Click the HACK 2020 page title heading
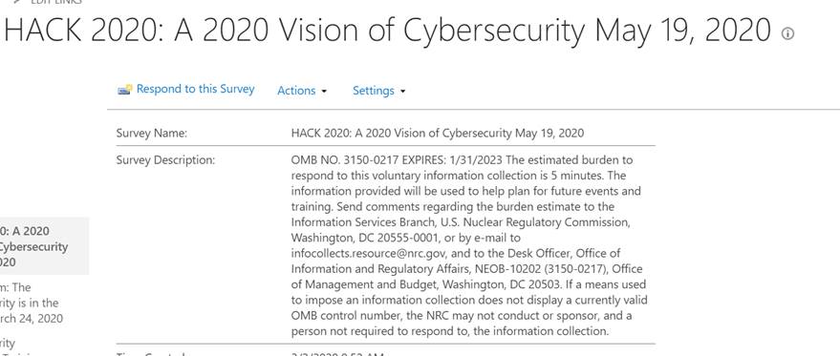Screen dimensions: 840x356 click(387, 31)
